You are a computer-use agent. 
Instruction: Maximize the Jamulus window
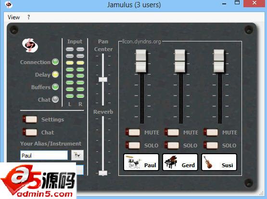pyautogui.click(x=237, y=2)
